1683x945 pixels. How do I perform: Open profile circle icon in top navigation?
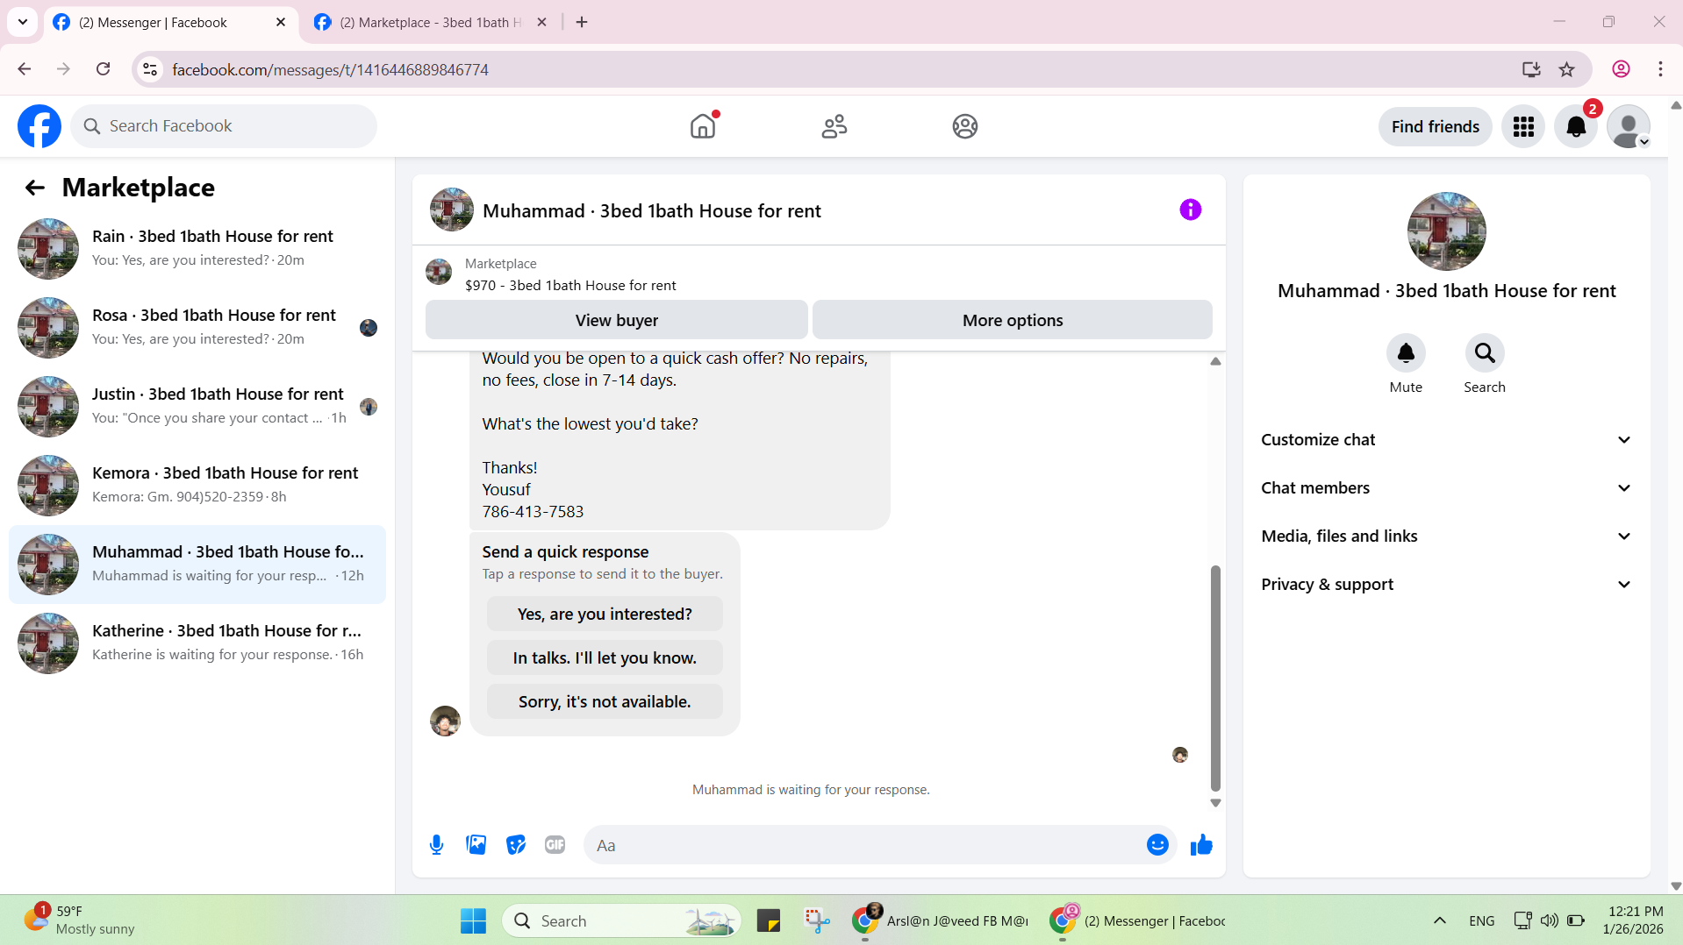coord(965,126)
